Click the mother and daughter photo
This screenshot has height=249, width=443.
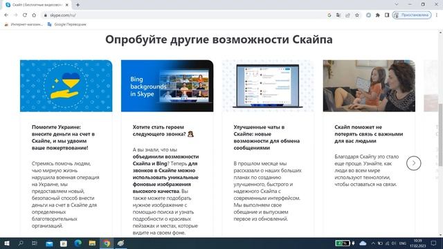pyautogui.click(x=369, y=86)
